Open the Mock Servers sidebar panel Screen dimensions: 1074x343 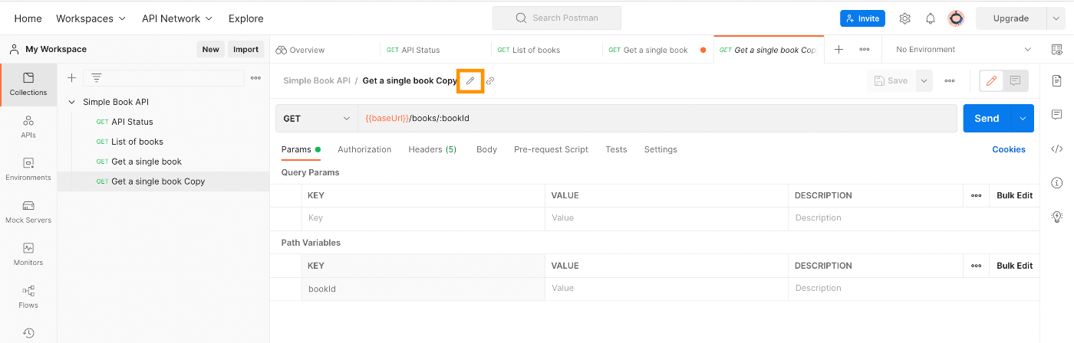(x=28, y=212)
